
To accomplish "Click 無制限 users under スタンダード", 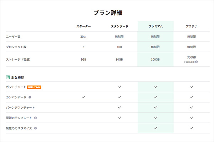I will [119, 37].
